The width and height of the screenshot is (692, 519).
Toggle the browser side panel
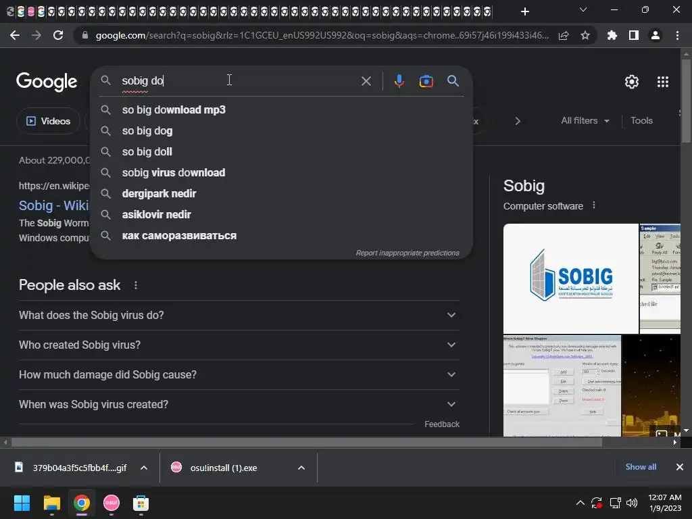point(634,35)
